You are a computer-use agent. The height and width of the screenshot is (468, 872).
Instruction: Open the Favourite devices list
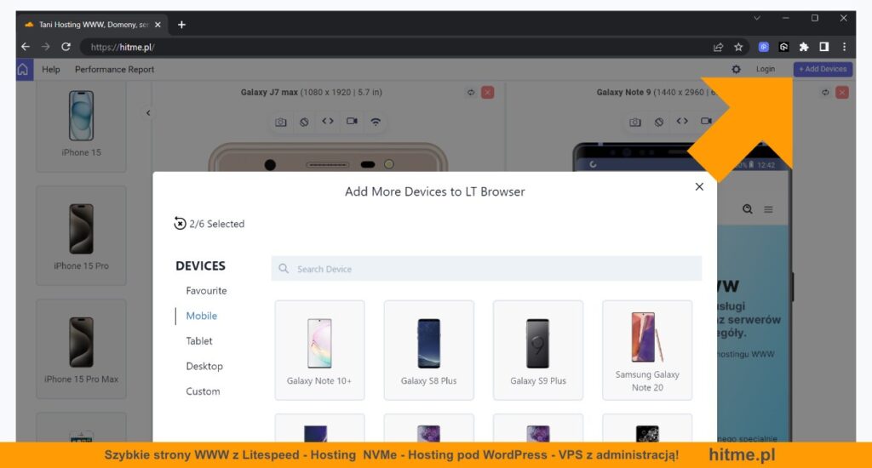point(206,291)
